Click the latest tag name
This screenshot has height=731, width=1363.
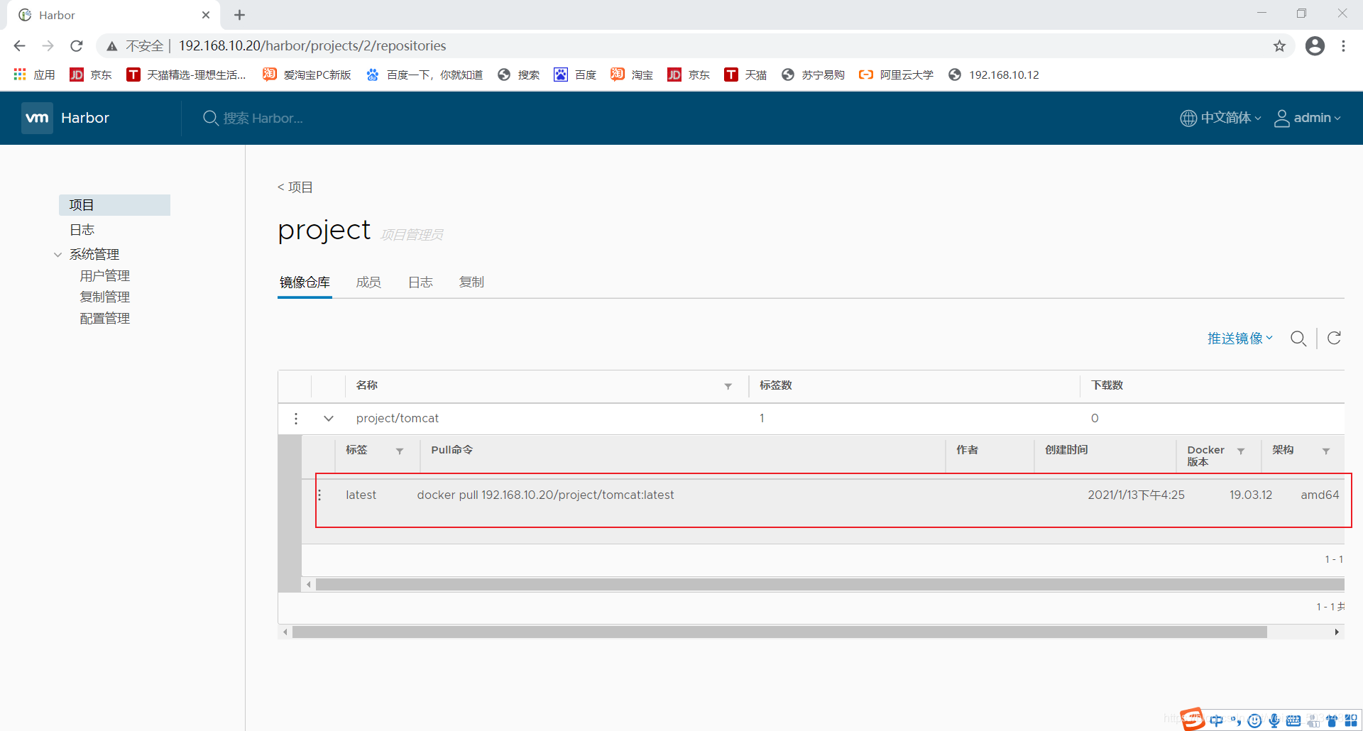pyautogui.click(x=361, y=495)
